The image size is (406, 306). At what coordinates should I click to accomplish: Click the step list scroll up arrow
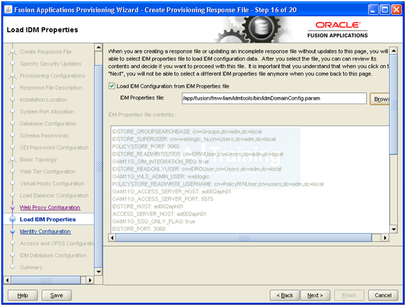click(x=98, y=47)
